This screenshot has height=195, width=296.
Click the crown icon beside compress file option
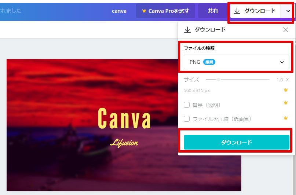[286, 118]
